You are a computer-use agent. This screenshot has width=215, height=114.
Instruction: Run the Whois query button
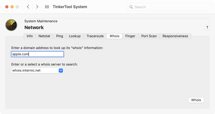(x=196, y=100)
